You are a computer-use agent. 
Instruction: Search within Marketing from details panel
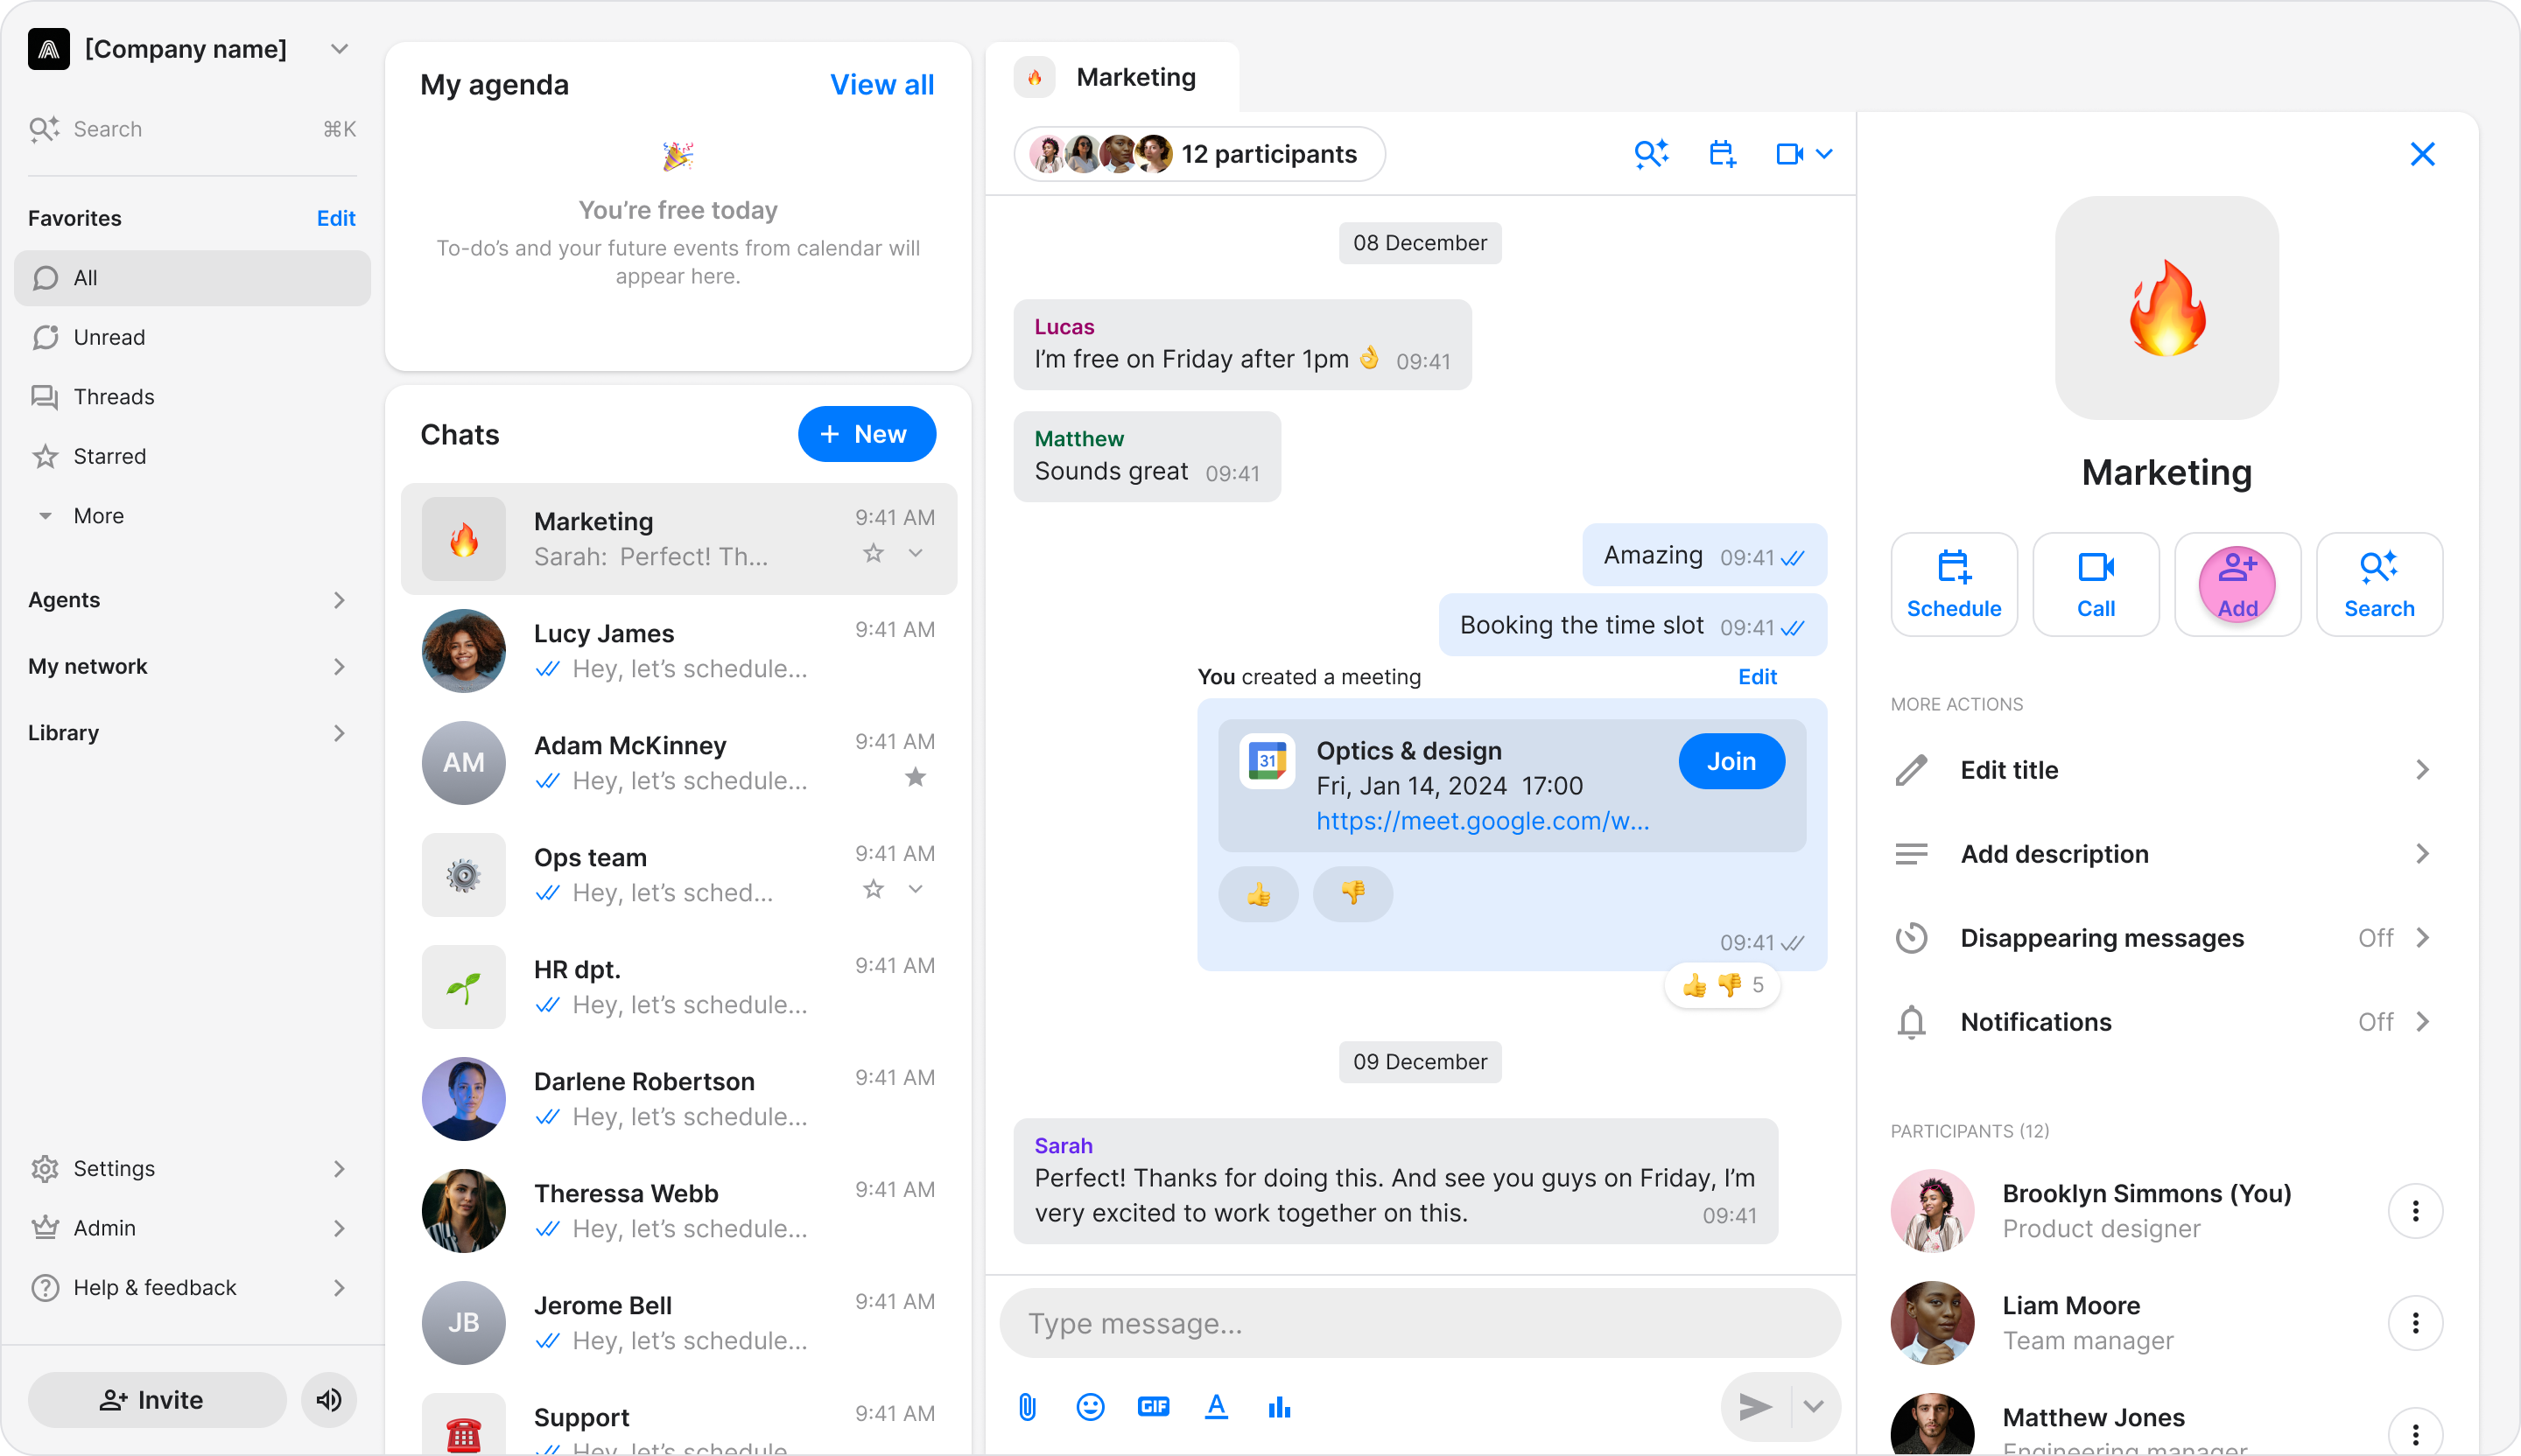point(2379,584)
